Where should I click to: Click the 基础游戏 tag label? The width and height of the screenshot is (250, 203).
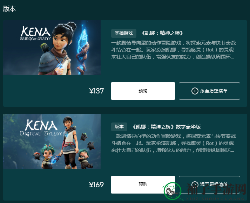tap(124, 33)
